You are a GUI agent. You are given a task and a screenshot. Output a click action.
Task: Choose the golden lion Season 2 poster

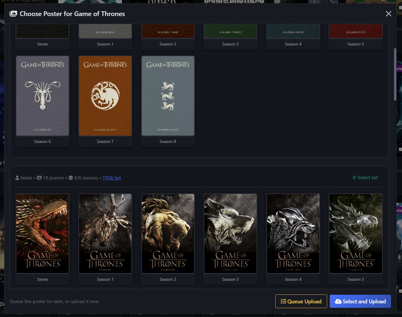(168, 234)
